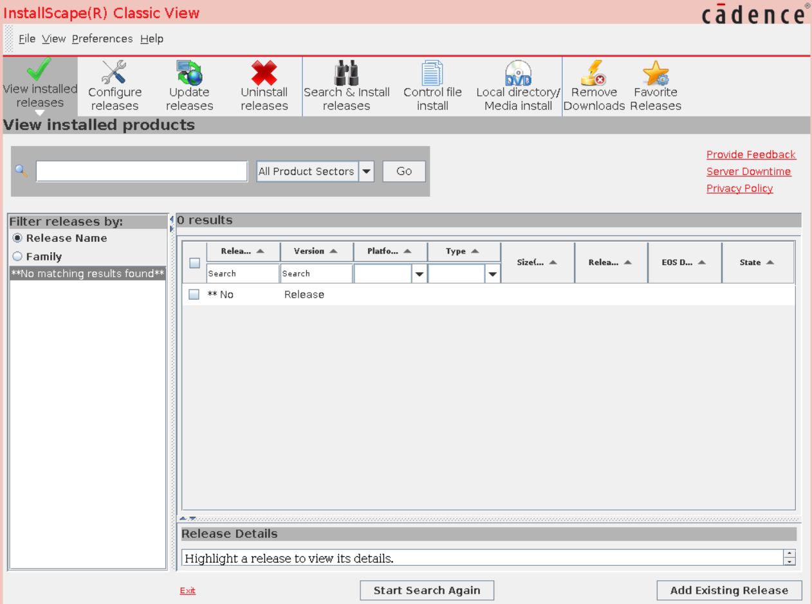
Task: Expand the Platform filter dropdown
Action: (x=419, y=273)
